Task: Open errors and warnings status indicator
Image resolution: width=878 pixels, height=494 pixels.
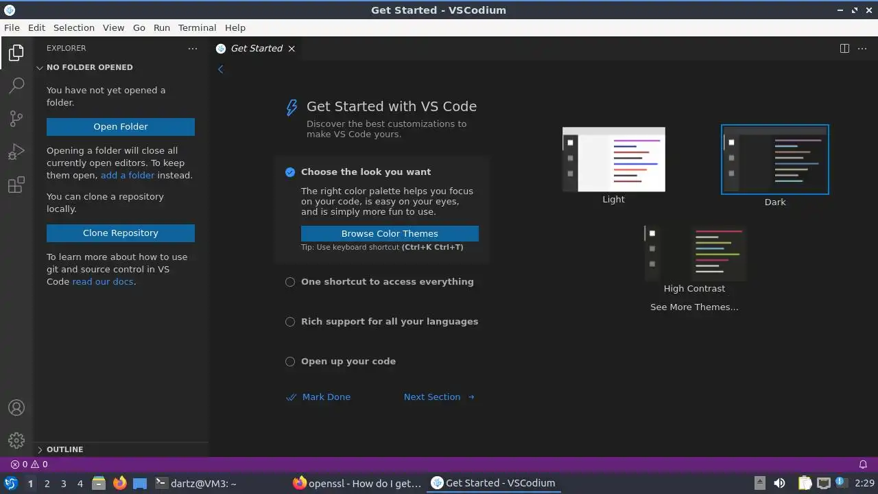Action: pyautogui.click(x=29, y=464)
